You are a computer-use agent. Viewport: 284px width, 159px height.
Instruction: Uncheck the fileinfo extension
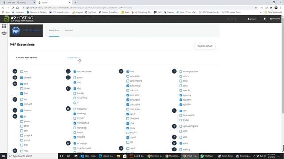22,110
